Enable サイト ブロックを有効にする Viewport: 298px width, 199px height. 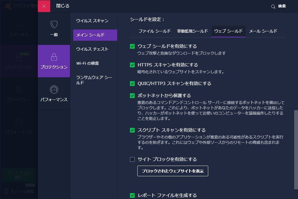132,159
